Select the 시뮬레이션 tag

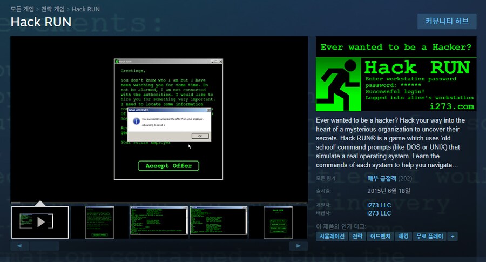pyautogui.click(x=332, y=236)
